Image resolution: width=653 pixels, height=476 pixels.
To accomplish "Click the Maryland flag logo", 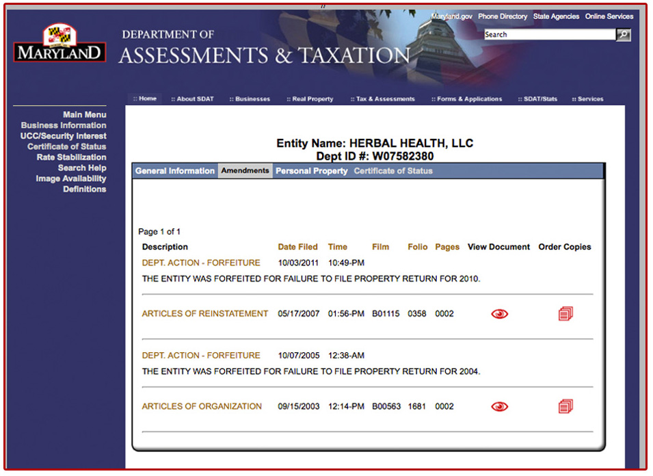I will tap(59, 43).
